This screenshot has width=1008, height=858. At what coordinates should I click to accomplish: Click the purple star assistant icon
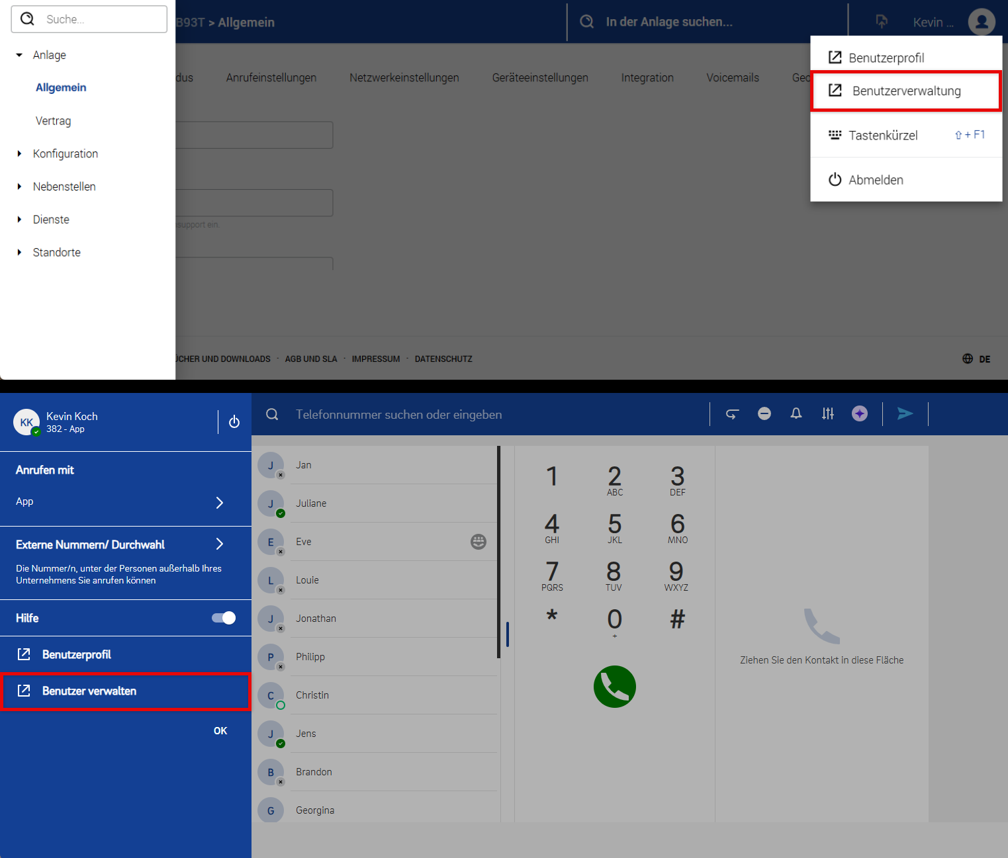pyautogui.click(x=860, y=414)
